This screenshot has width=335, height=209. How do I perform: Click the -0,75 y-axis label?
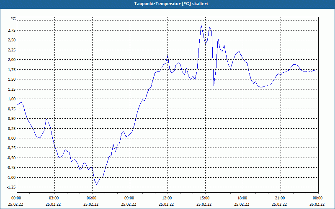point(11,168)
